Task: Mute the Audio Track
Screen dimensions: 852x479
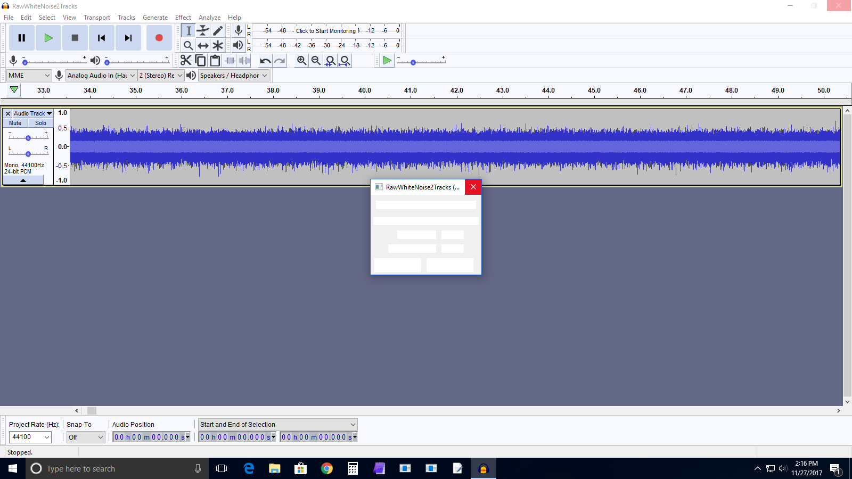Action: (14, 122)
